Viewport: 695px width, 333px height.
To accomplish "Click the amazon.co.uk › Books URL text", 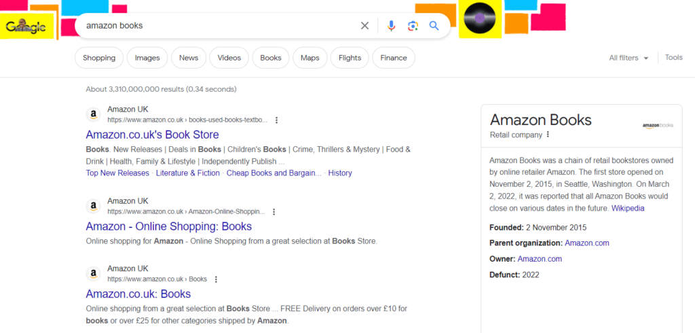I will 157,279.
